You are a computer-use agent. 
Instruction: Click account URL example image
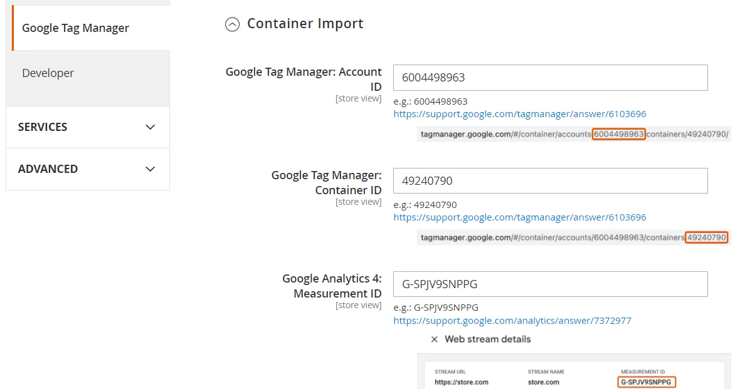click(x=574, y=135)
